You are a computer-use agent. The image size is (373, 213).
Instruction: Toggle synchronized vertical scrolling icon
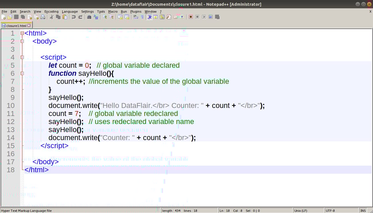120,17
